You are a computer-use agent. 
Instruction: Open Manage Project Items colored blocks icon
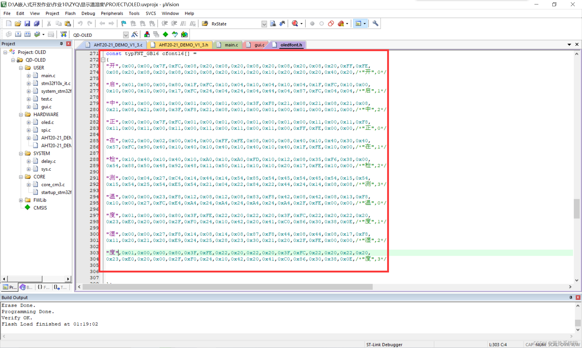pos(147,35)
